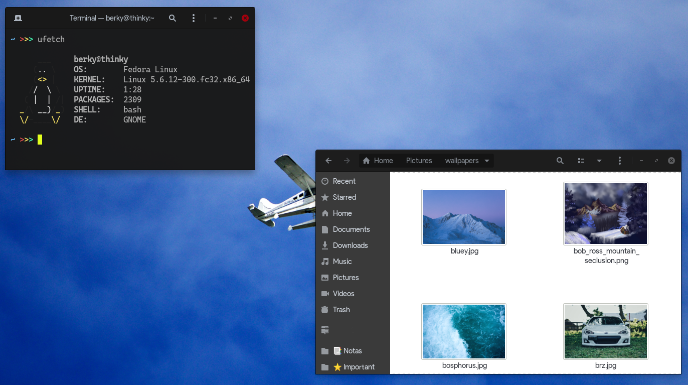
Task: Click the GNOME value after DE
Action: 134,119
